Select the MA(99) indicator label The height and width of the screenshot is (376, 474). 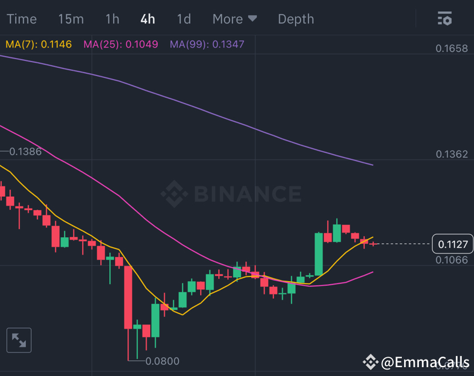[206, 44]
